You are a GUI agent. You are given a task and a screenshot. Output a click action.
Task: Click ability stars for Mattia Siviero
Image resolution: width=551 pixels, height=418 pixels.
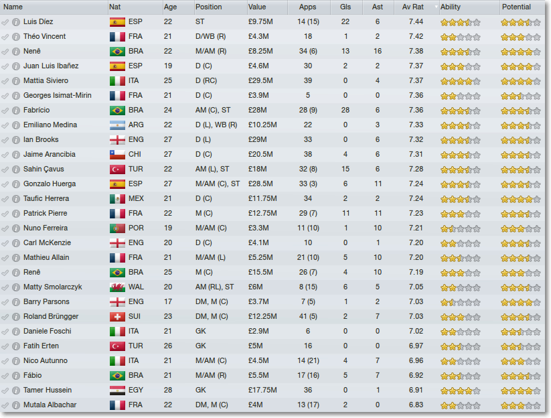click(x=461, y=82)
